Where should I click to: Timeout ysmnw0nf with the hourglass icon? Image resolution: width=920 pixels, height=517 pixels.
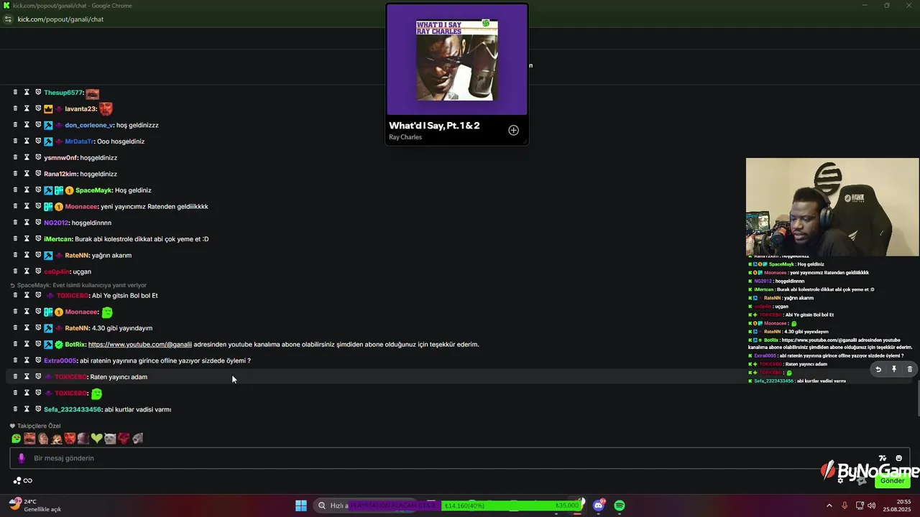coord(27,157)
